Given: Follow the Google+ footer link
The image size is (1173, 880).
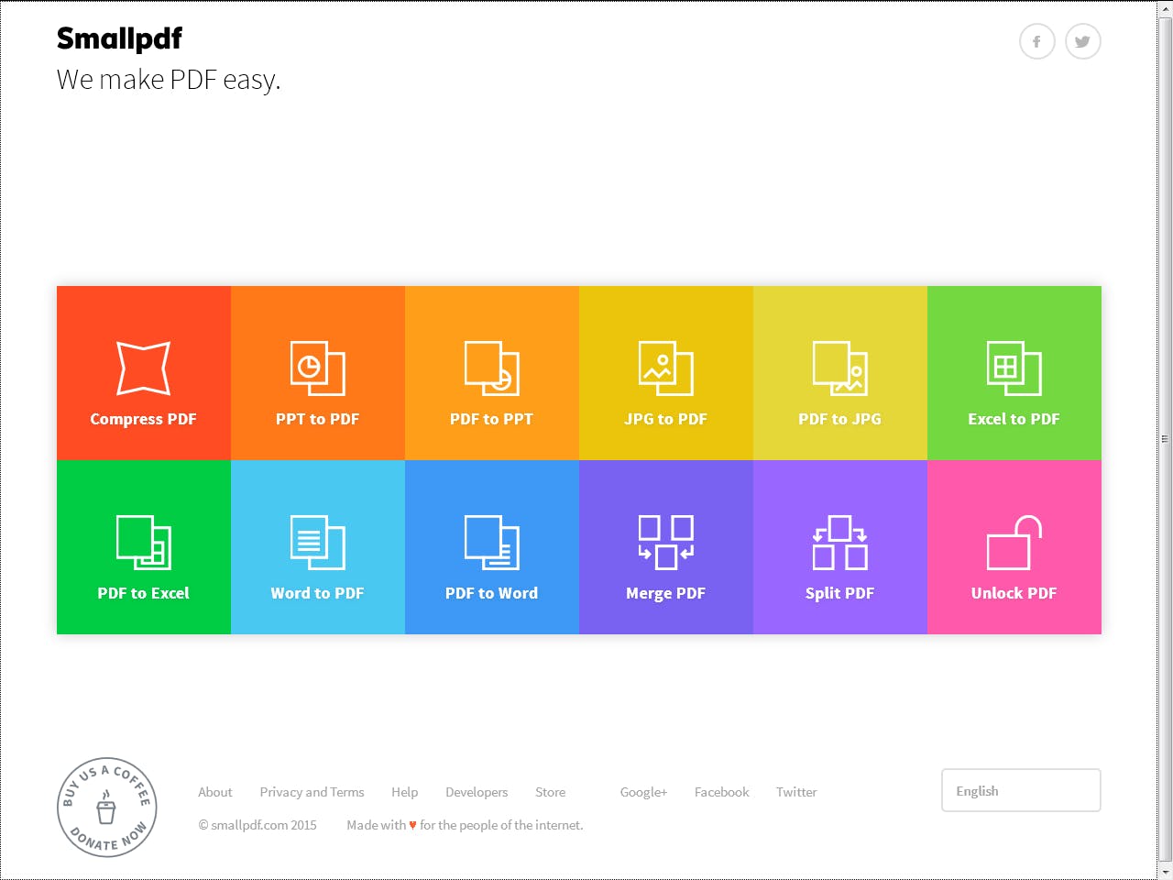Looking at the screenshot, I should [643, 792].
